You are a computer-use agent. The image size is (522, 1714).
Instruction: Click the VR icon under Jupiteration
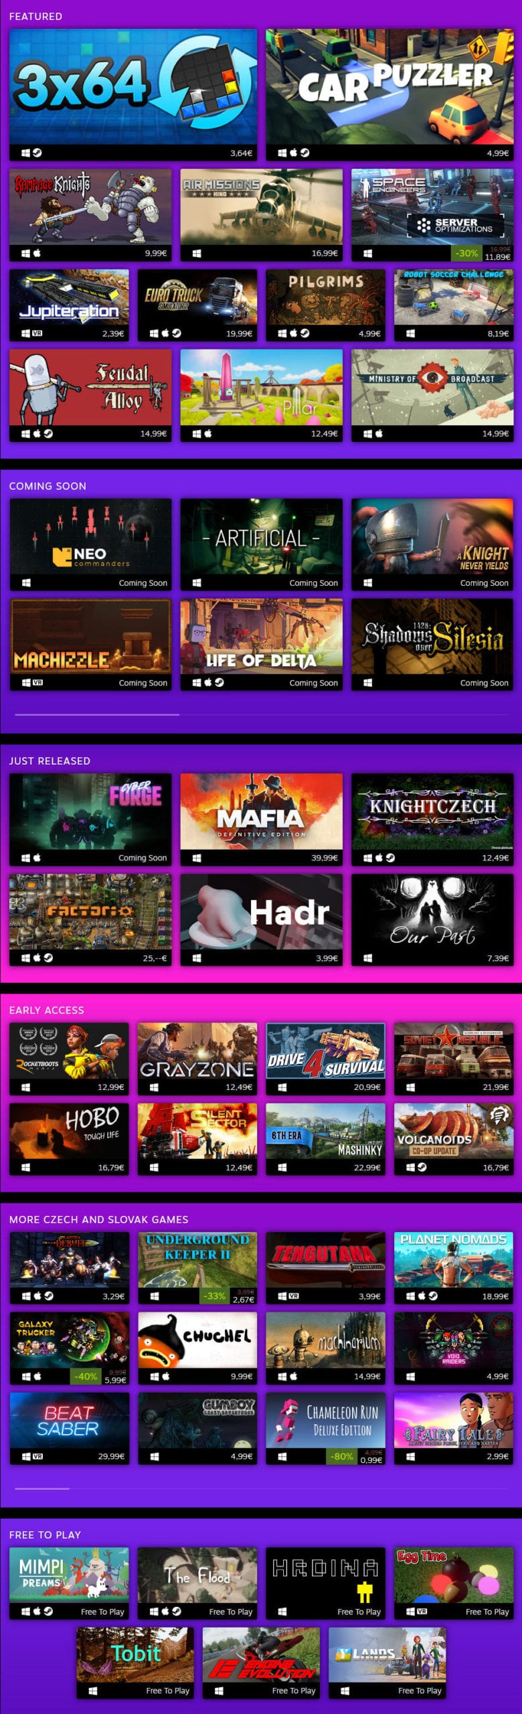pos(37,333)
